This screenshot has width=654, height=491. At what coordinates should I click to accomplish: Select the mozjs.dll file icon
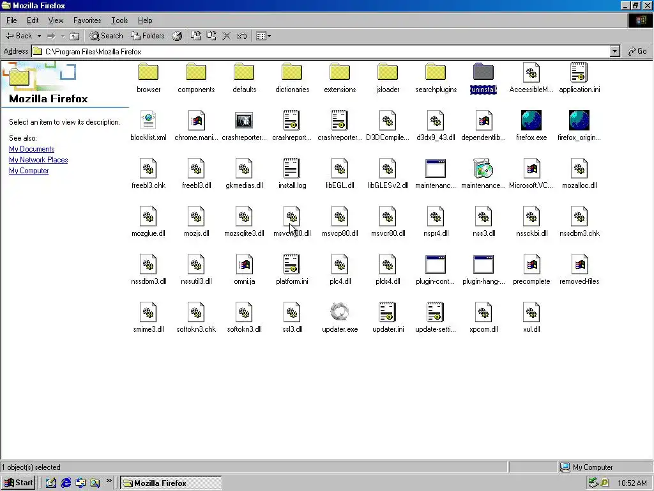tap(196, 216)
